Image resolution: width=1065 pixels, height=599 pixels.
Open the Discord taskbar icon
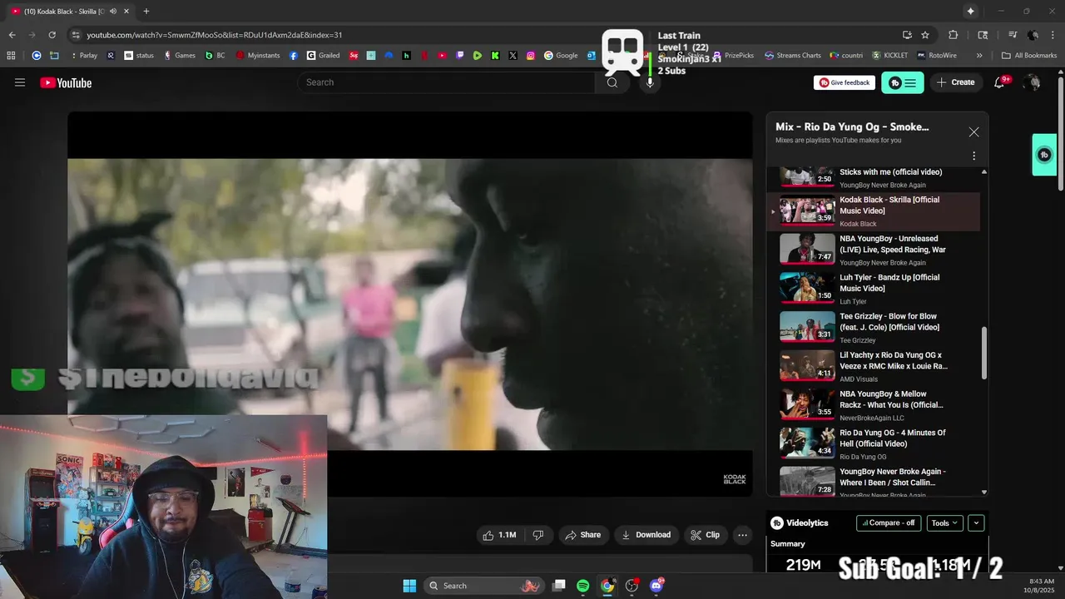tap(656, 586)
